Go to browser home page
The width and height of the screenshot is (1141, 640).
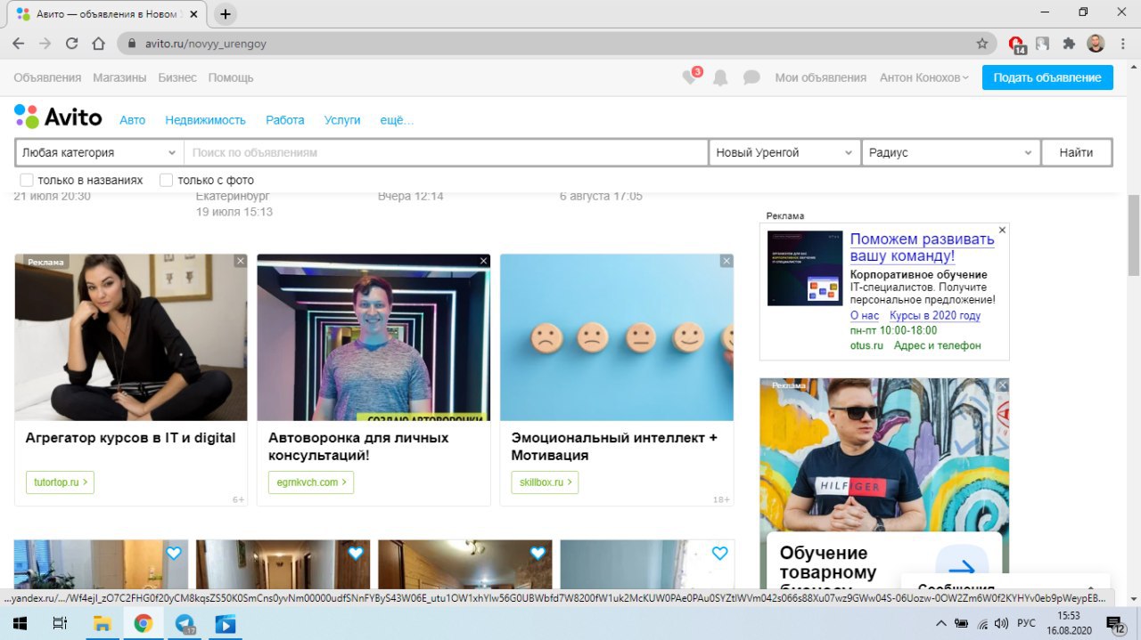(x=99, y=43)
